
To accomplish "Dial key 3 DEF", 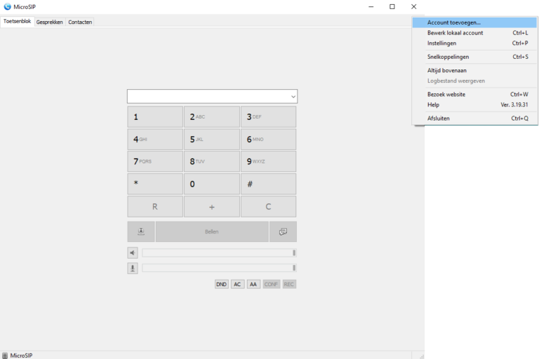I will coord(269,117).
